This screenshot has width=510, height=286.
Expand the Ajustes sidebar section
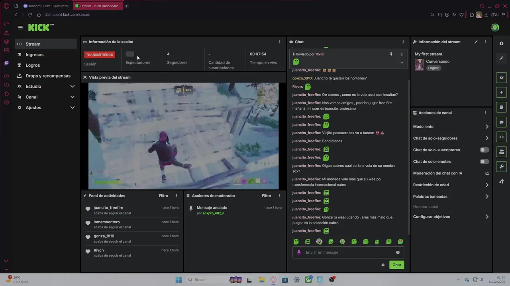click(73, 108)
